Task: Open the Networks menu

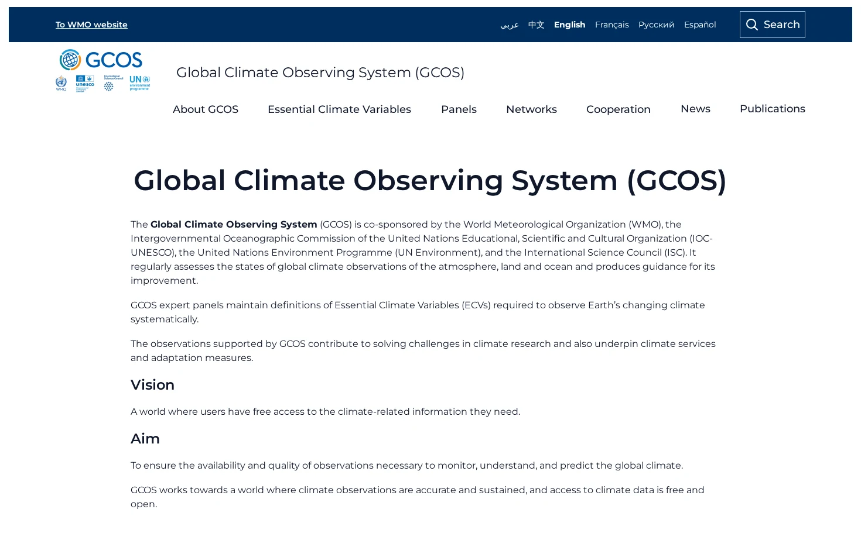Action: point(531,109)
